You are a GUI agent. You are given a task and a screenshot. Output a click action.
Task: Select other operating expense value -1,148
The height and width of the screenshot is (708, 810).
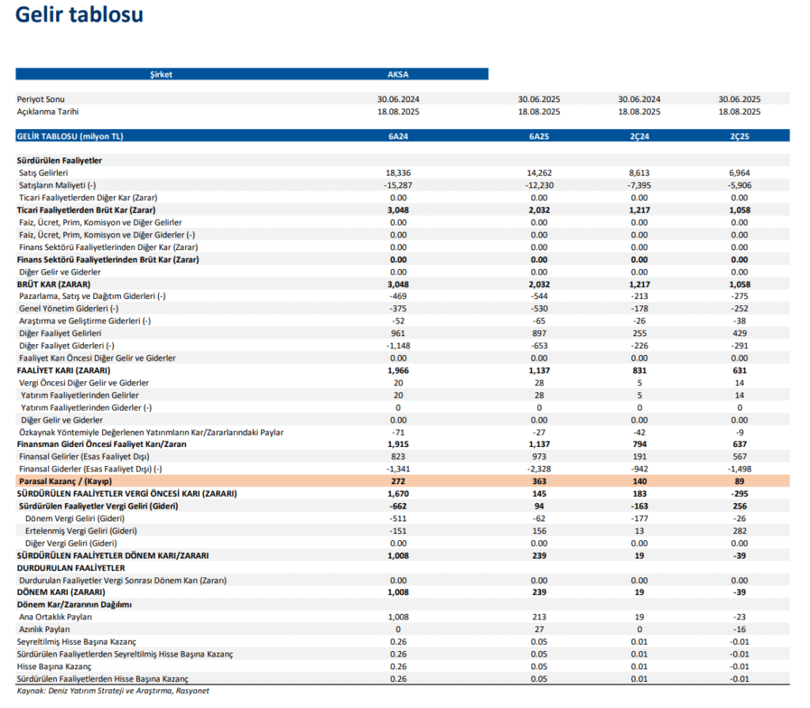point(399,346)
